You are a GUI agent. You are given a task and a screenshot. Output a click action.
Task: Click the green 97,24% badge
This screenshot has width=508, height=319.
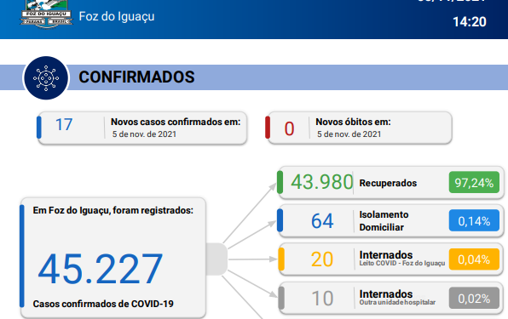click(x=474, y=183)
